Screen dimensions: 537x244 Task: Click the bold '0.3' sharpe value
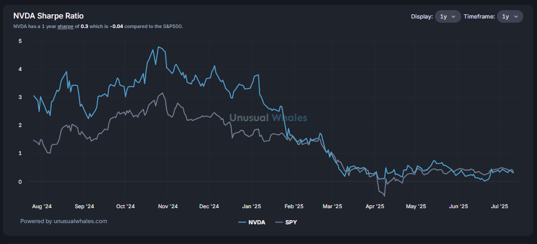click(x=84, y=26)
